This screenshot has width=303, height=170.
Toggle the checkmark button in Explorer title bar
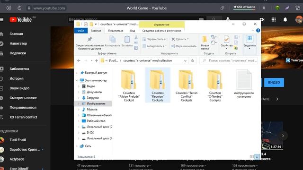pyautogui.click(x=86, y=24)
